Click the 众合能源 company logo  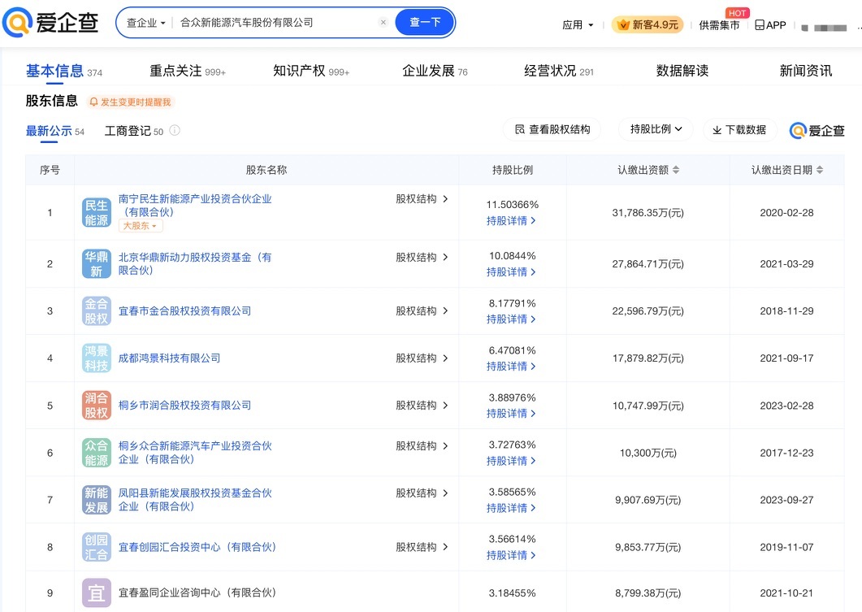[x=96, y=453]
